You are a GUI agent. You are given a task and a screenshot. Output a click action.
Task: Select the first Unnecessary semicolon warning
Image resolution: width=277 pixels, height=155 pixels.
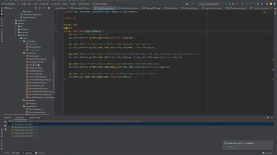point(141,124)
